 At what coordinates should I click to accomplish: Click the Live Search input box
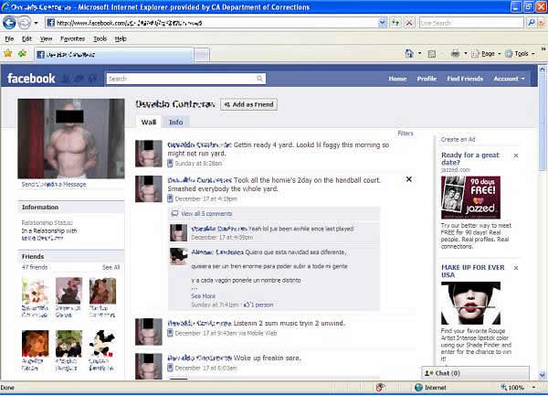pyautogui.click(x=471, y=23)
